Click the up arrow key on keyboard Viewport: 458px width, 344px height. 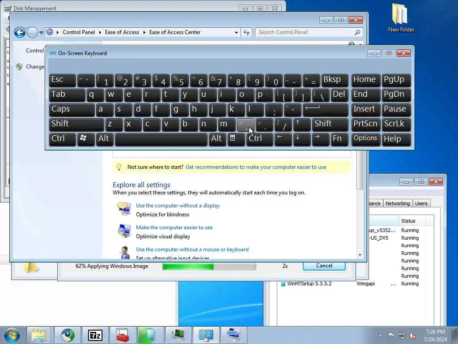pos(301,125)
